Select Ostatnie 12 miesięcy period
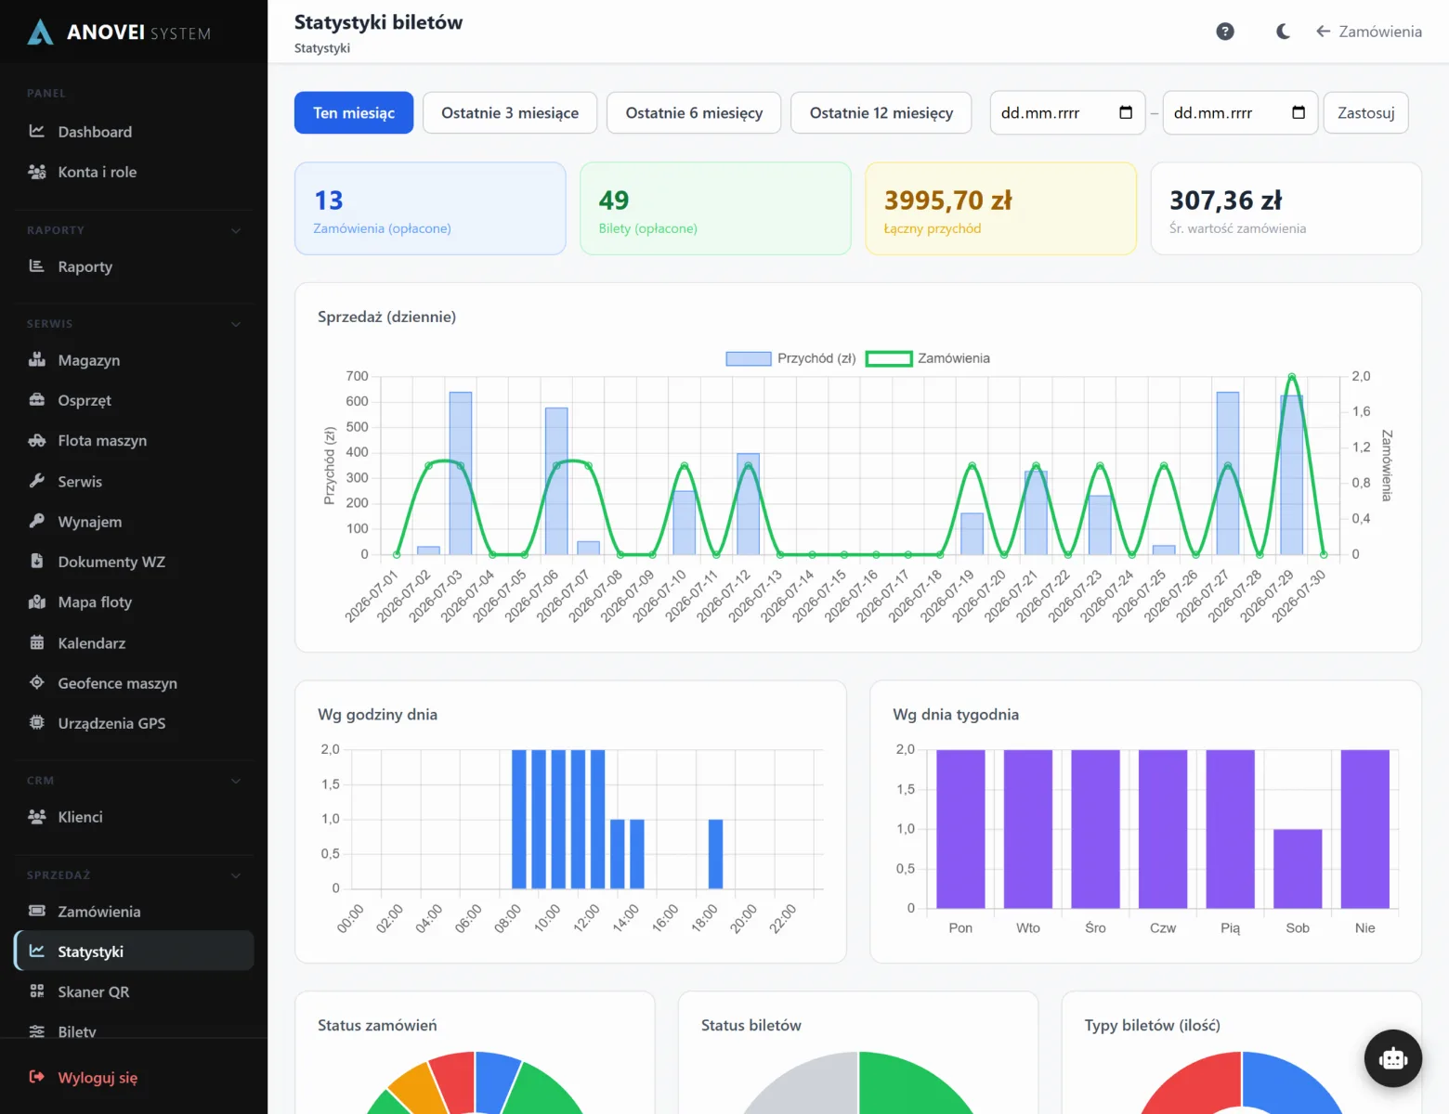This screenshot has width=1449, height=1114. (x=881, y=112)
